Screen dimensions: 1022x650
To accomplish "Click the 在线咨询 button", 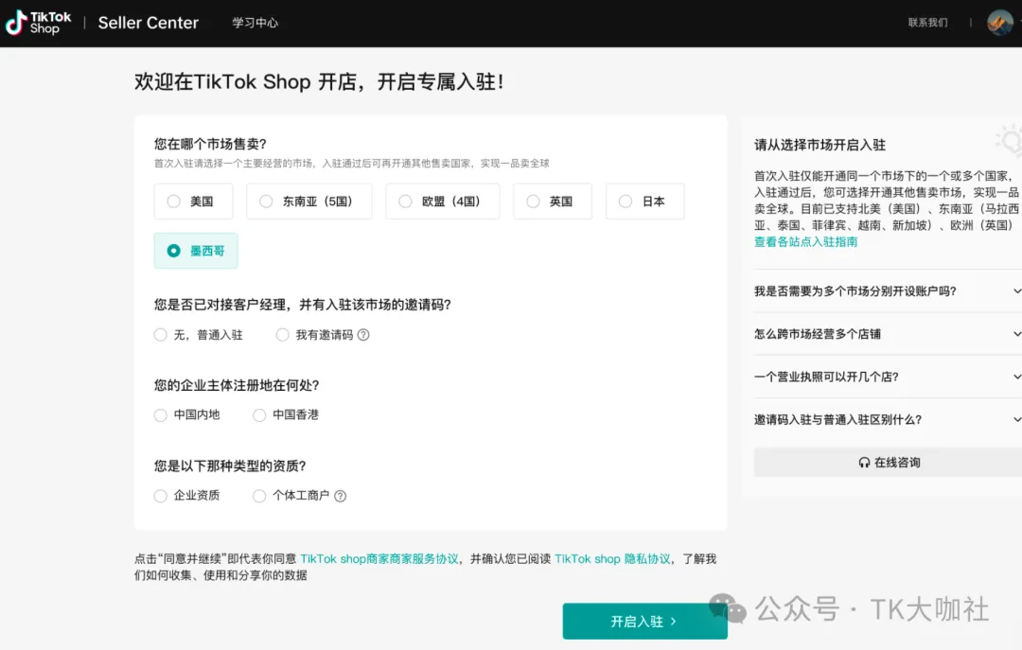I will click(x=889, y=463).
